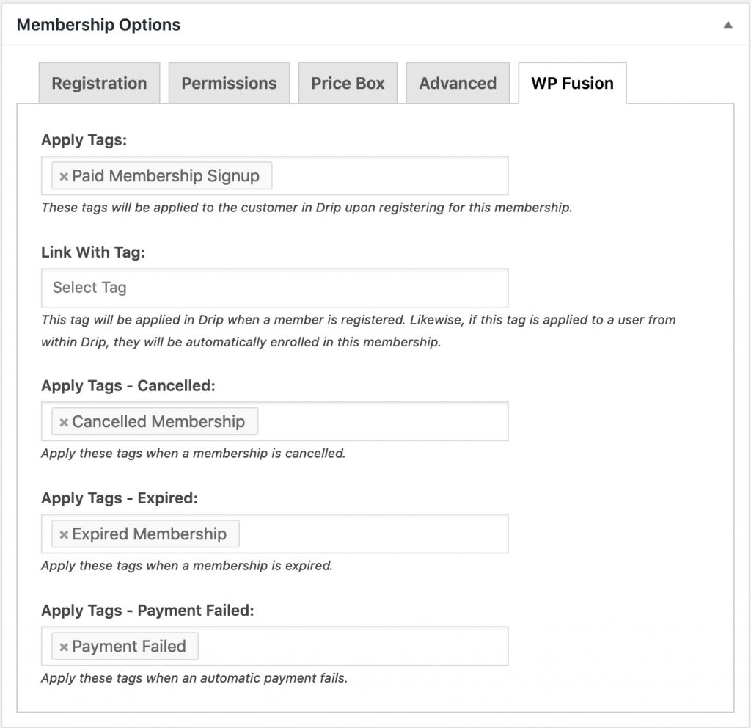Open the Registration tab
The width and height of the screenshot is (751, 728).
(x=99, y=83)
